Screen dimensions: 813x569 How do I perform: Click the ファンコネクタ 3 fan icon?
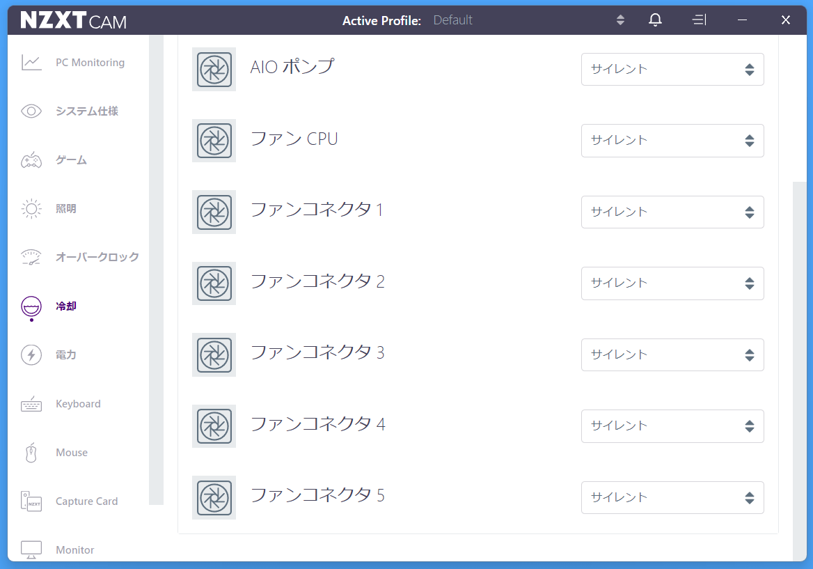coord(214,354)
